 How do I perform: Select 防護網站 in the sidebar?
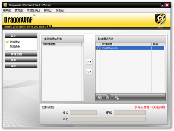pos(15,42)
